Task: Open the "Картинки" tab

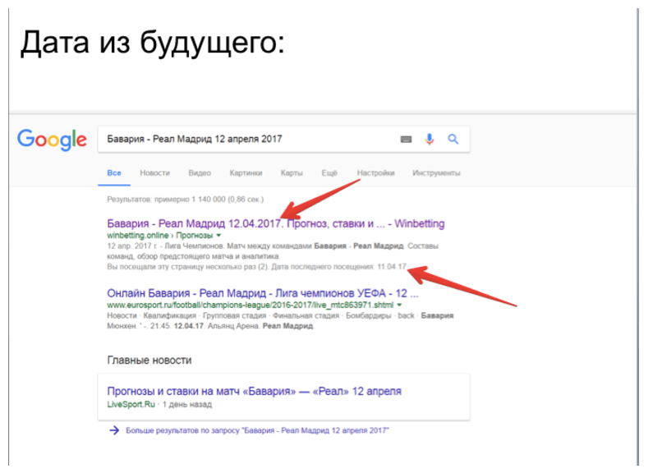Action: pyautogui.click(x=246, y=172)
